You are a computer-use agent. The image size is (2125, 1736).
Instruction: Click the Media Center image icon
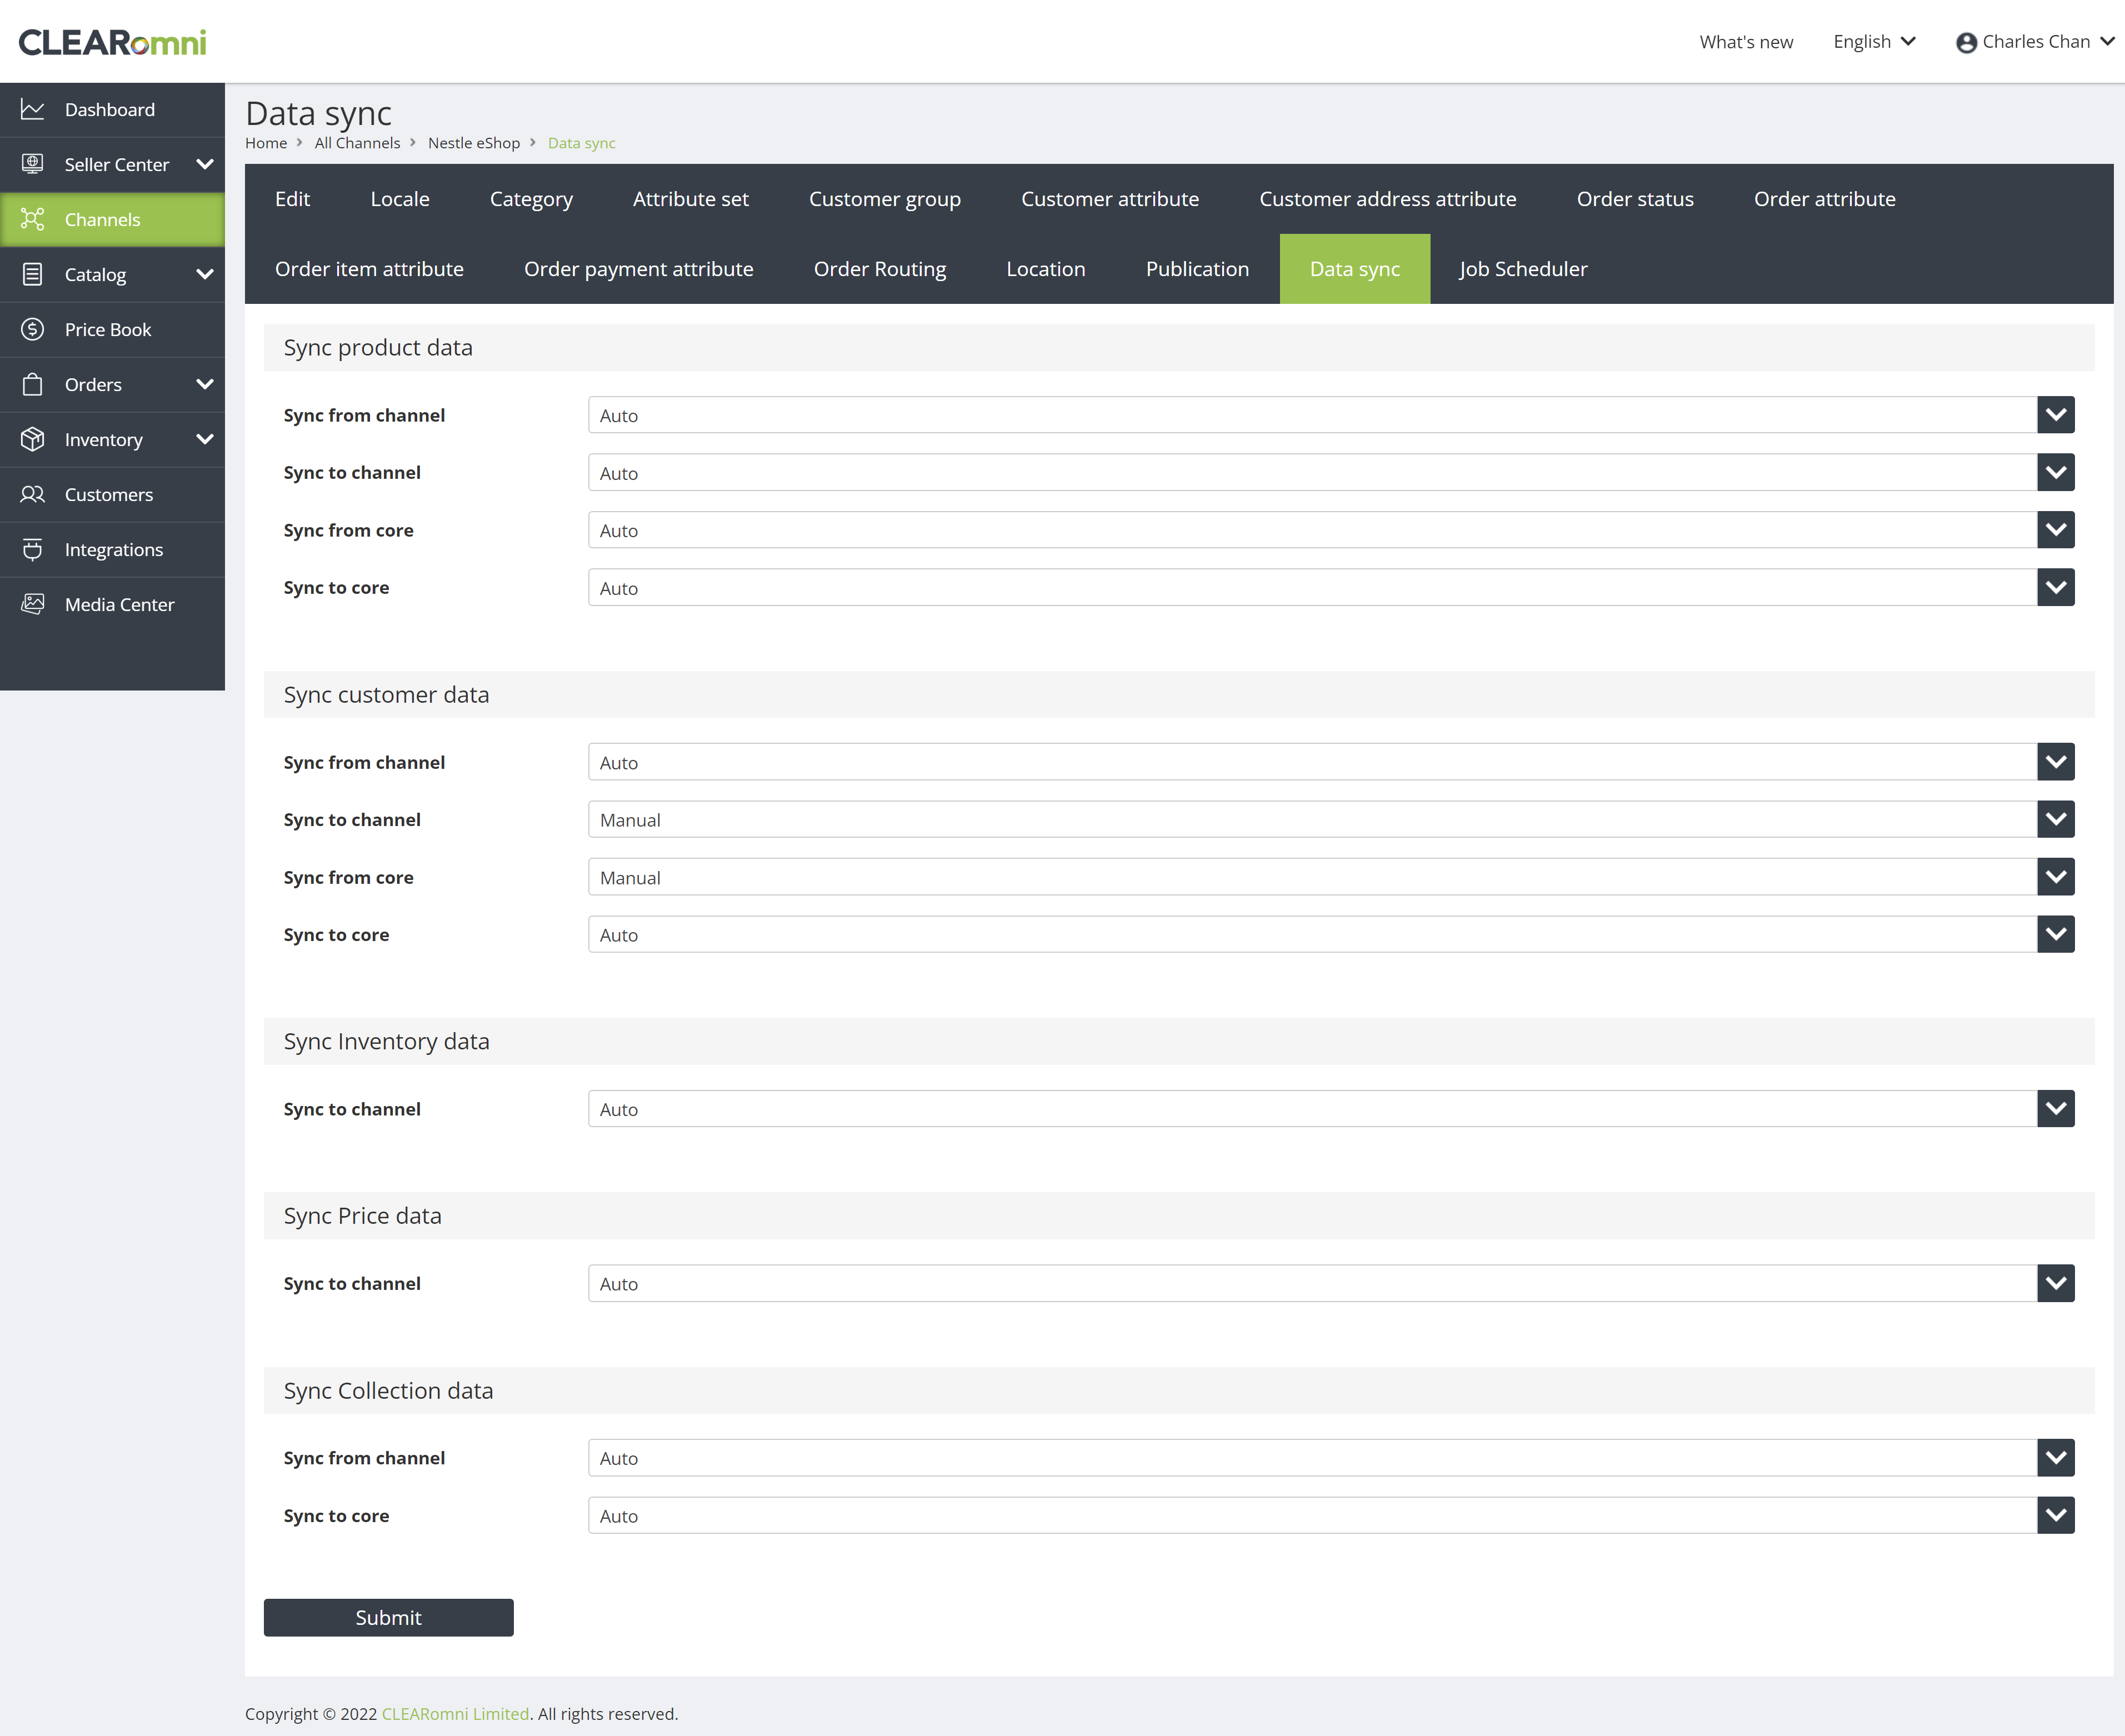pyautogui.click(x=32, y=604)
